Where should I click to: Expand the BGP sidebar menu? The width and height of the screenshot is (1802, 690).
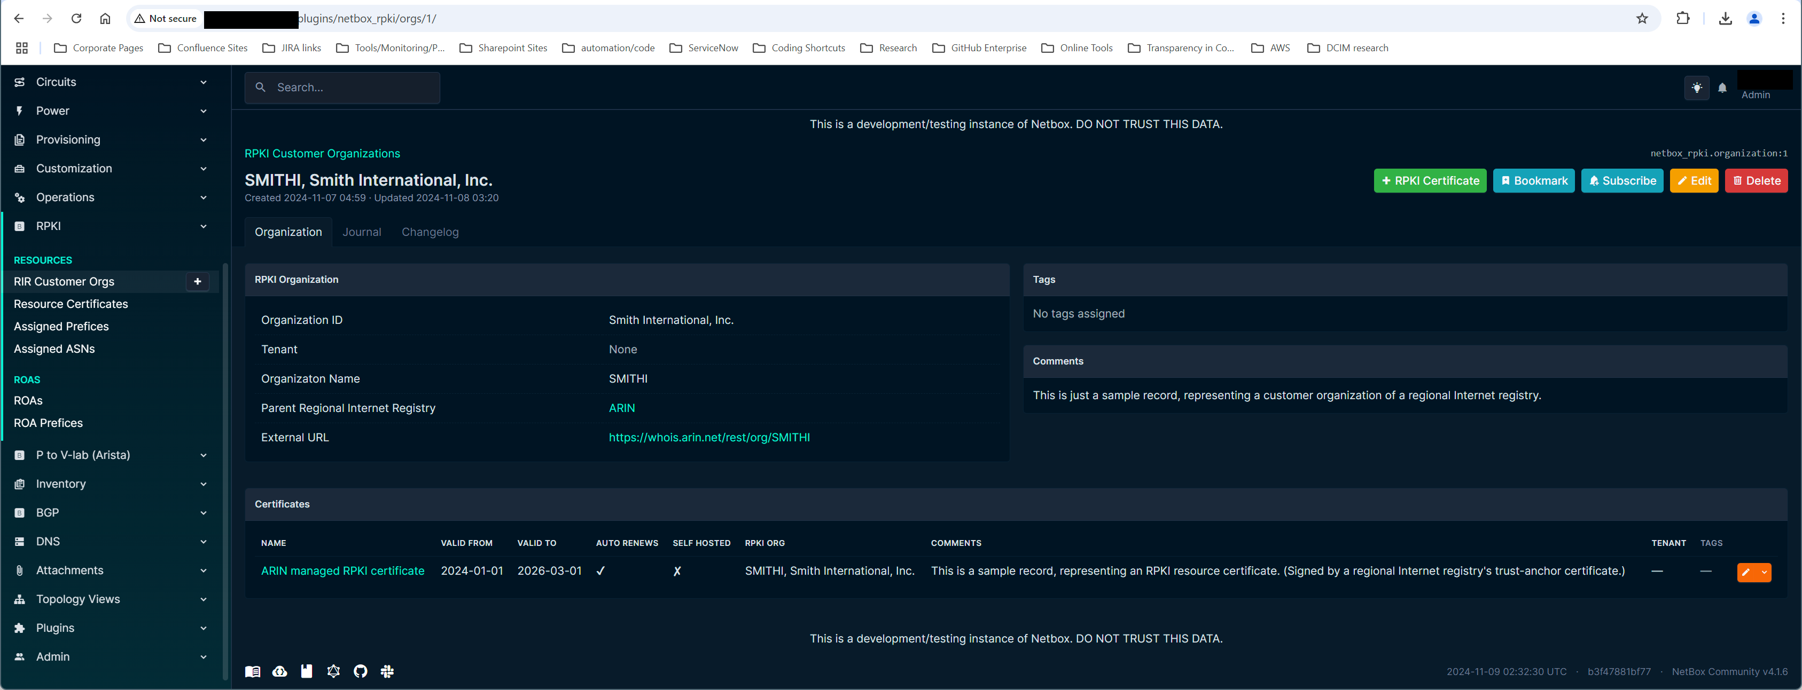[x=111, y=513]
